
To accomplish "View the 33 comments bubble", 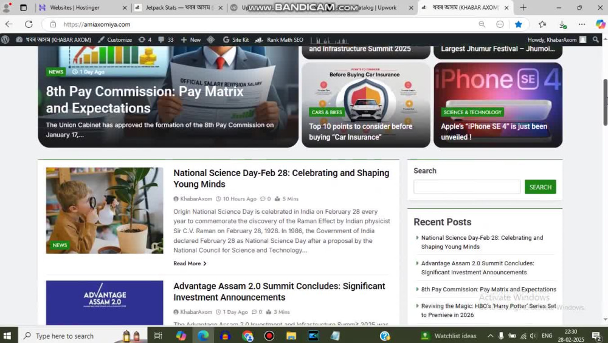I will (x=166, y=39).
